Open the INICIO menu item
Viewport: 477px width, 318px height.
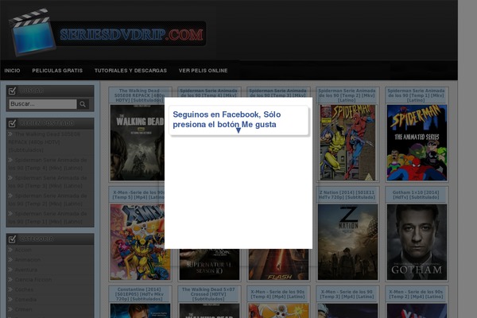pos(12,71)
